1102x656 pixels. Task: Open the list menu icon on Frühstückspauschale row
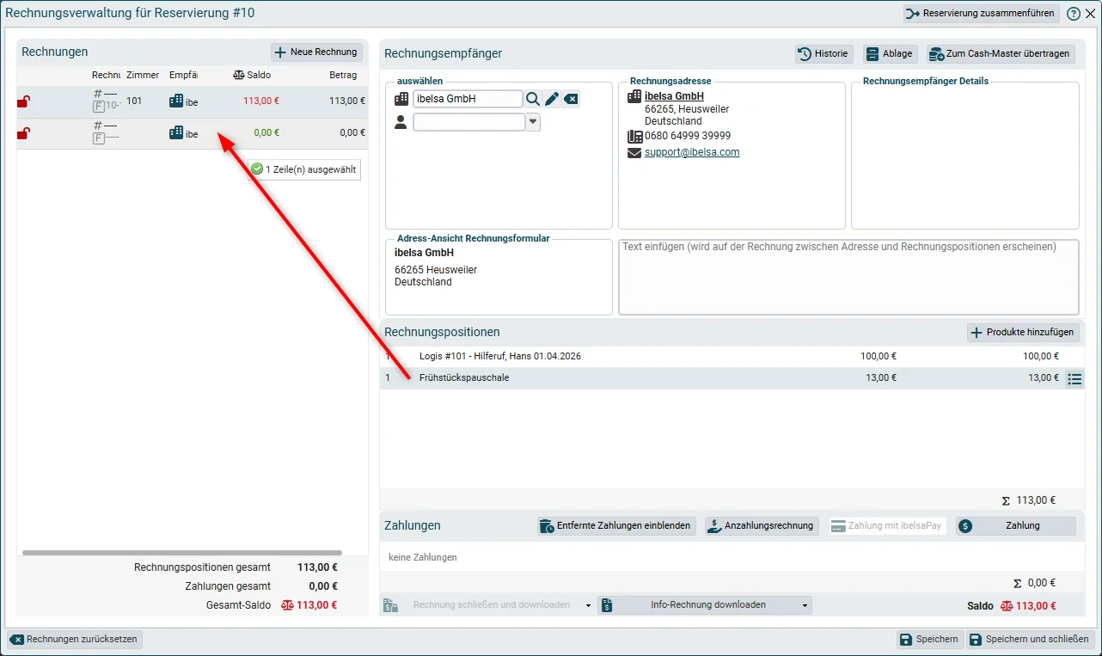click(x=1074, y=378)
